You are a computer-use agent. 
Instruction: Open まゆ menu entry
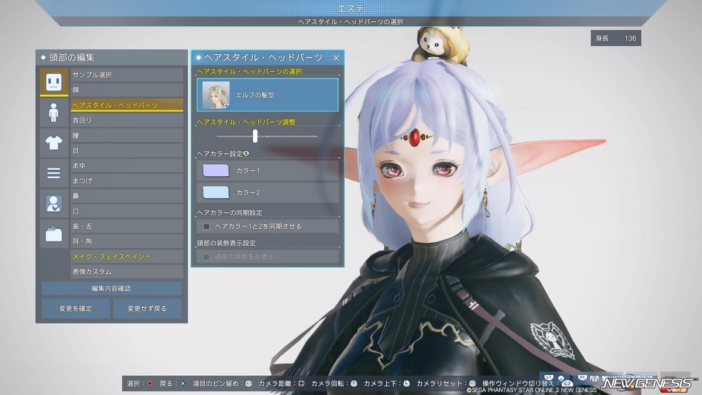(x=127, y=166)
